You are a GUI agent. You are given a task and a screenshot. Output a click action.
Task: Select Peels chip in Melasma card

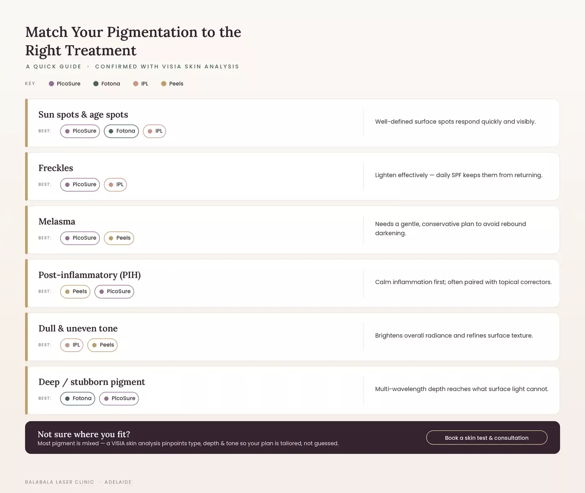click(119, 238)
